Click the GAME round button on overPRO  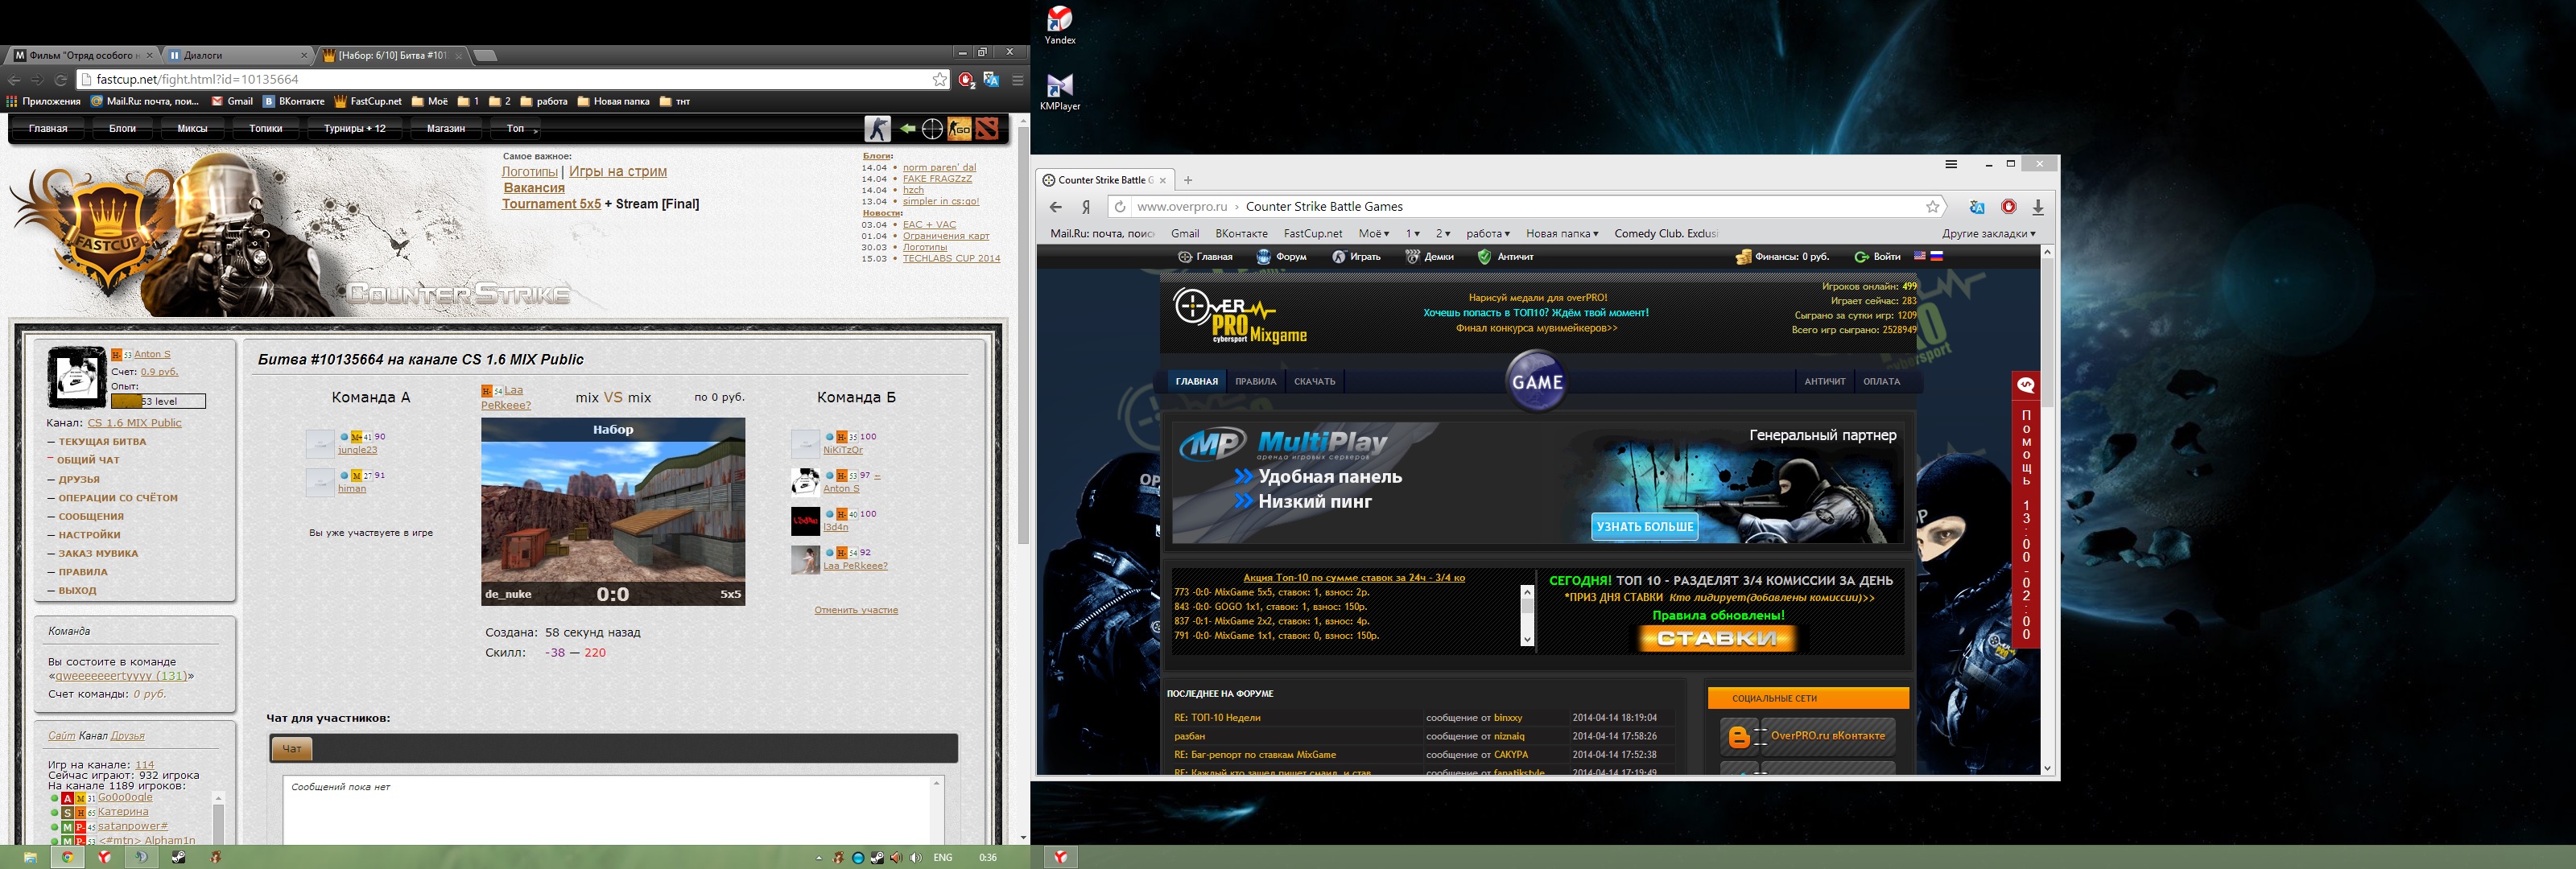pyautogui.click(x=1536, y=382)
